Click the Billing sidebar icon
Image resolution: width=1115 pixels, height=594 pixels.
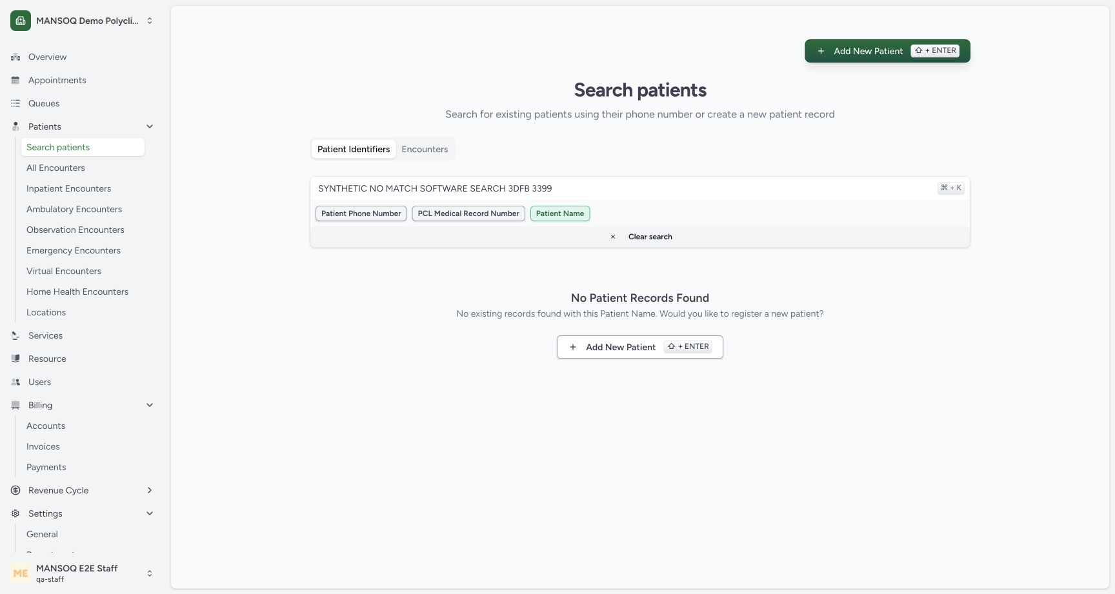(15, 405)
